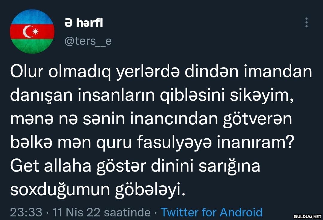
Task: Open the Twitter for Android source link
Action: (x=211, y=212)
